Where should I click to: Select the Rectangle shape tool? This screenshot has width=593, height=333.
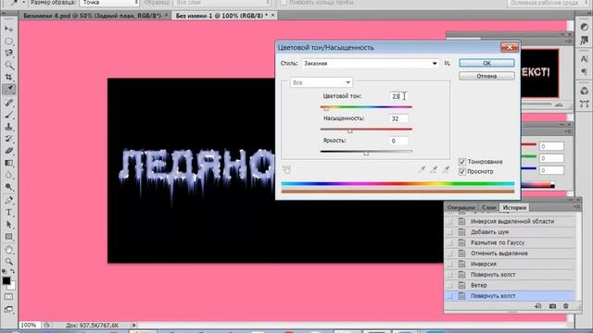9,237
